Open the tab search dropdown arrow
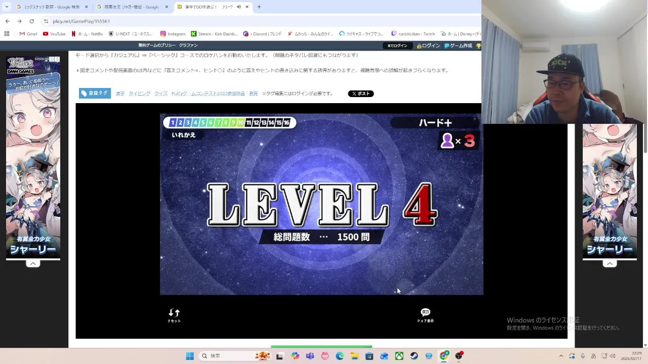The height and width of the screenshot is (364, 648). coord(7,7)
